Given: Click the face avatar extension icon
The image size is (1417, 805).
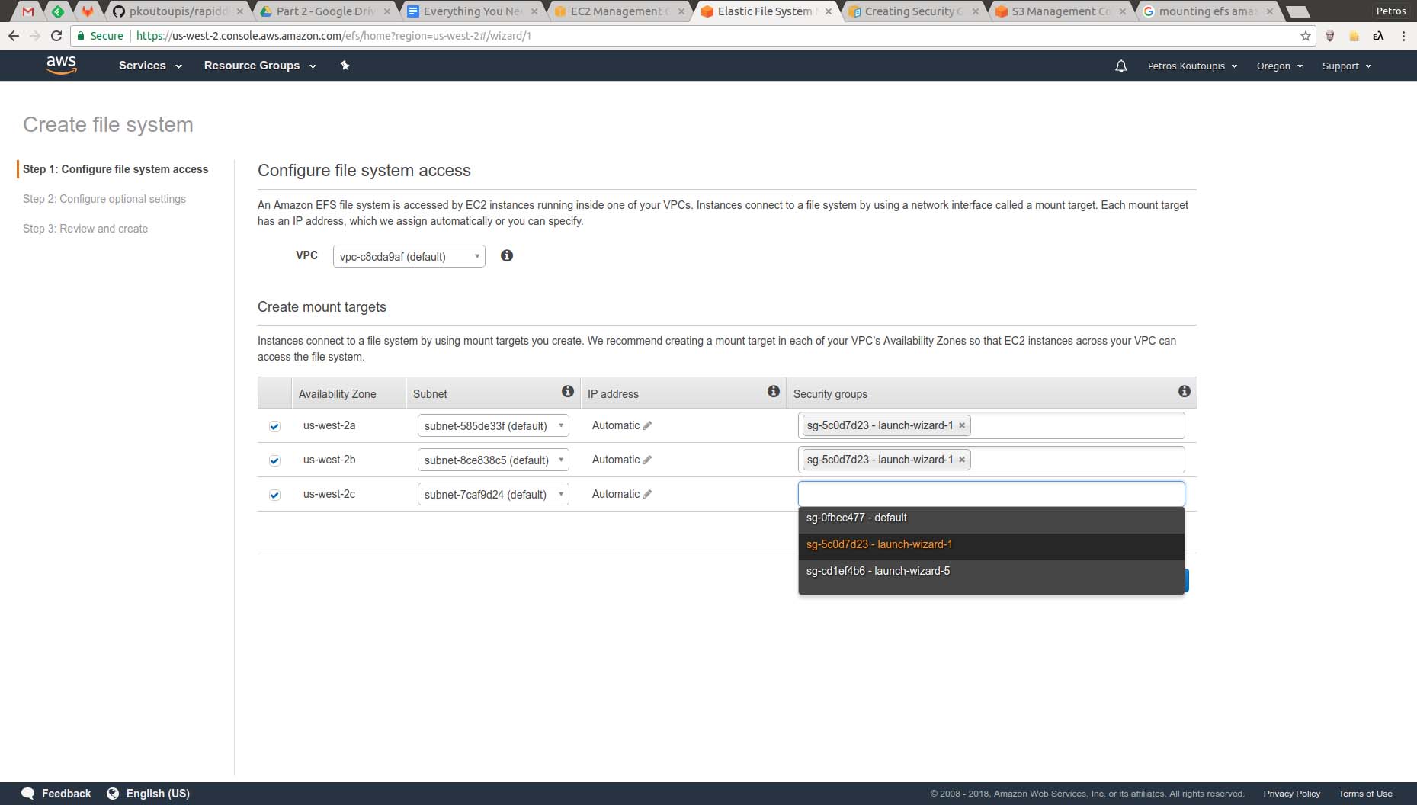Looking at the screenshot, I should pos(1330,36).
